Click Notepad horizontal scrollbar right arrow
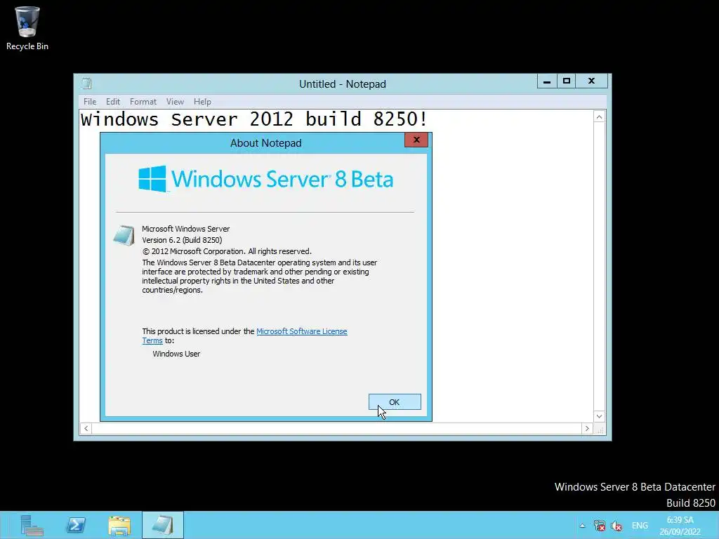719x539 pixels. [587, 429]
